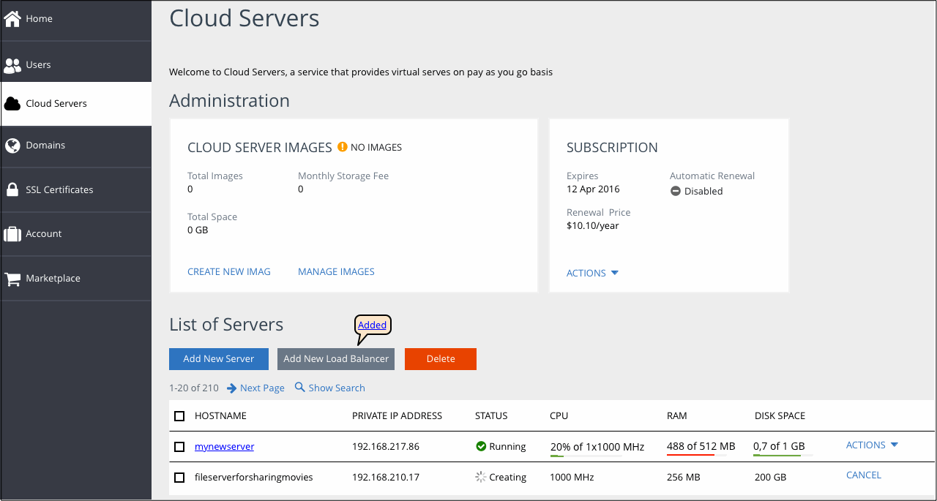Click the red RAM usage bar

click(697, 455)
